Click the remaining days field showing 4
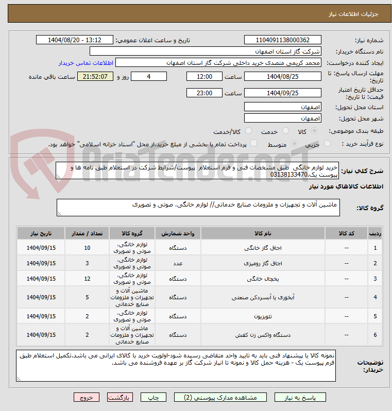The height and width of the screenshot is (411, 392). (149, 77)
